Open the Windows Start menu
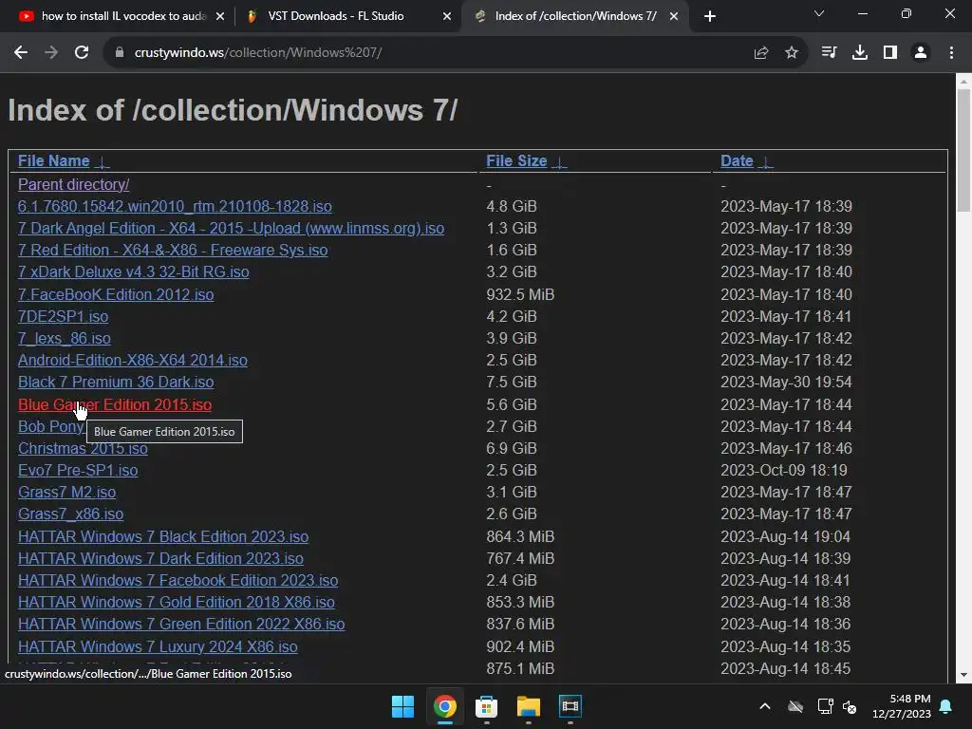This screenshot has height=729, width=972. 402,706
